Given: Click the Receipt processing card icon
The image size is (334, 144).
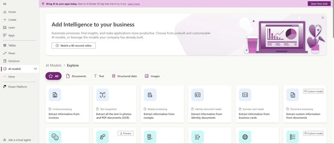Looking at the screenshot, I should click(150, 95).
